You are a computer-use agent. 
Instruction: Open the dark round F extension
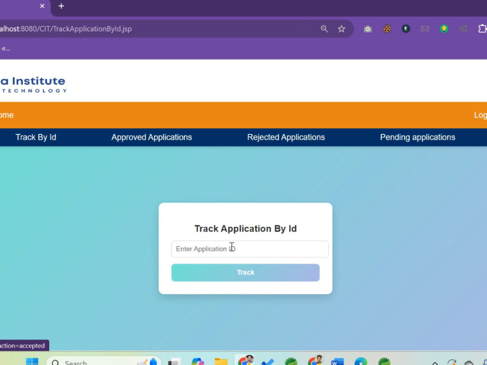pos(406,29)
